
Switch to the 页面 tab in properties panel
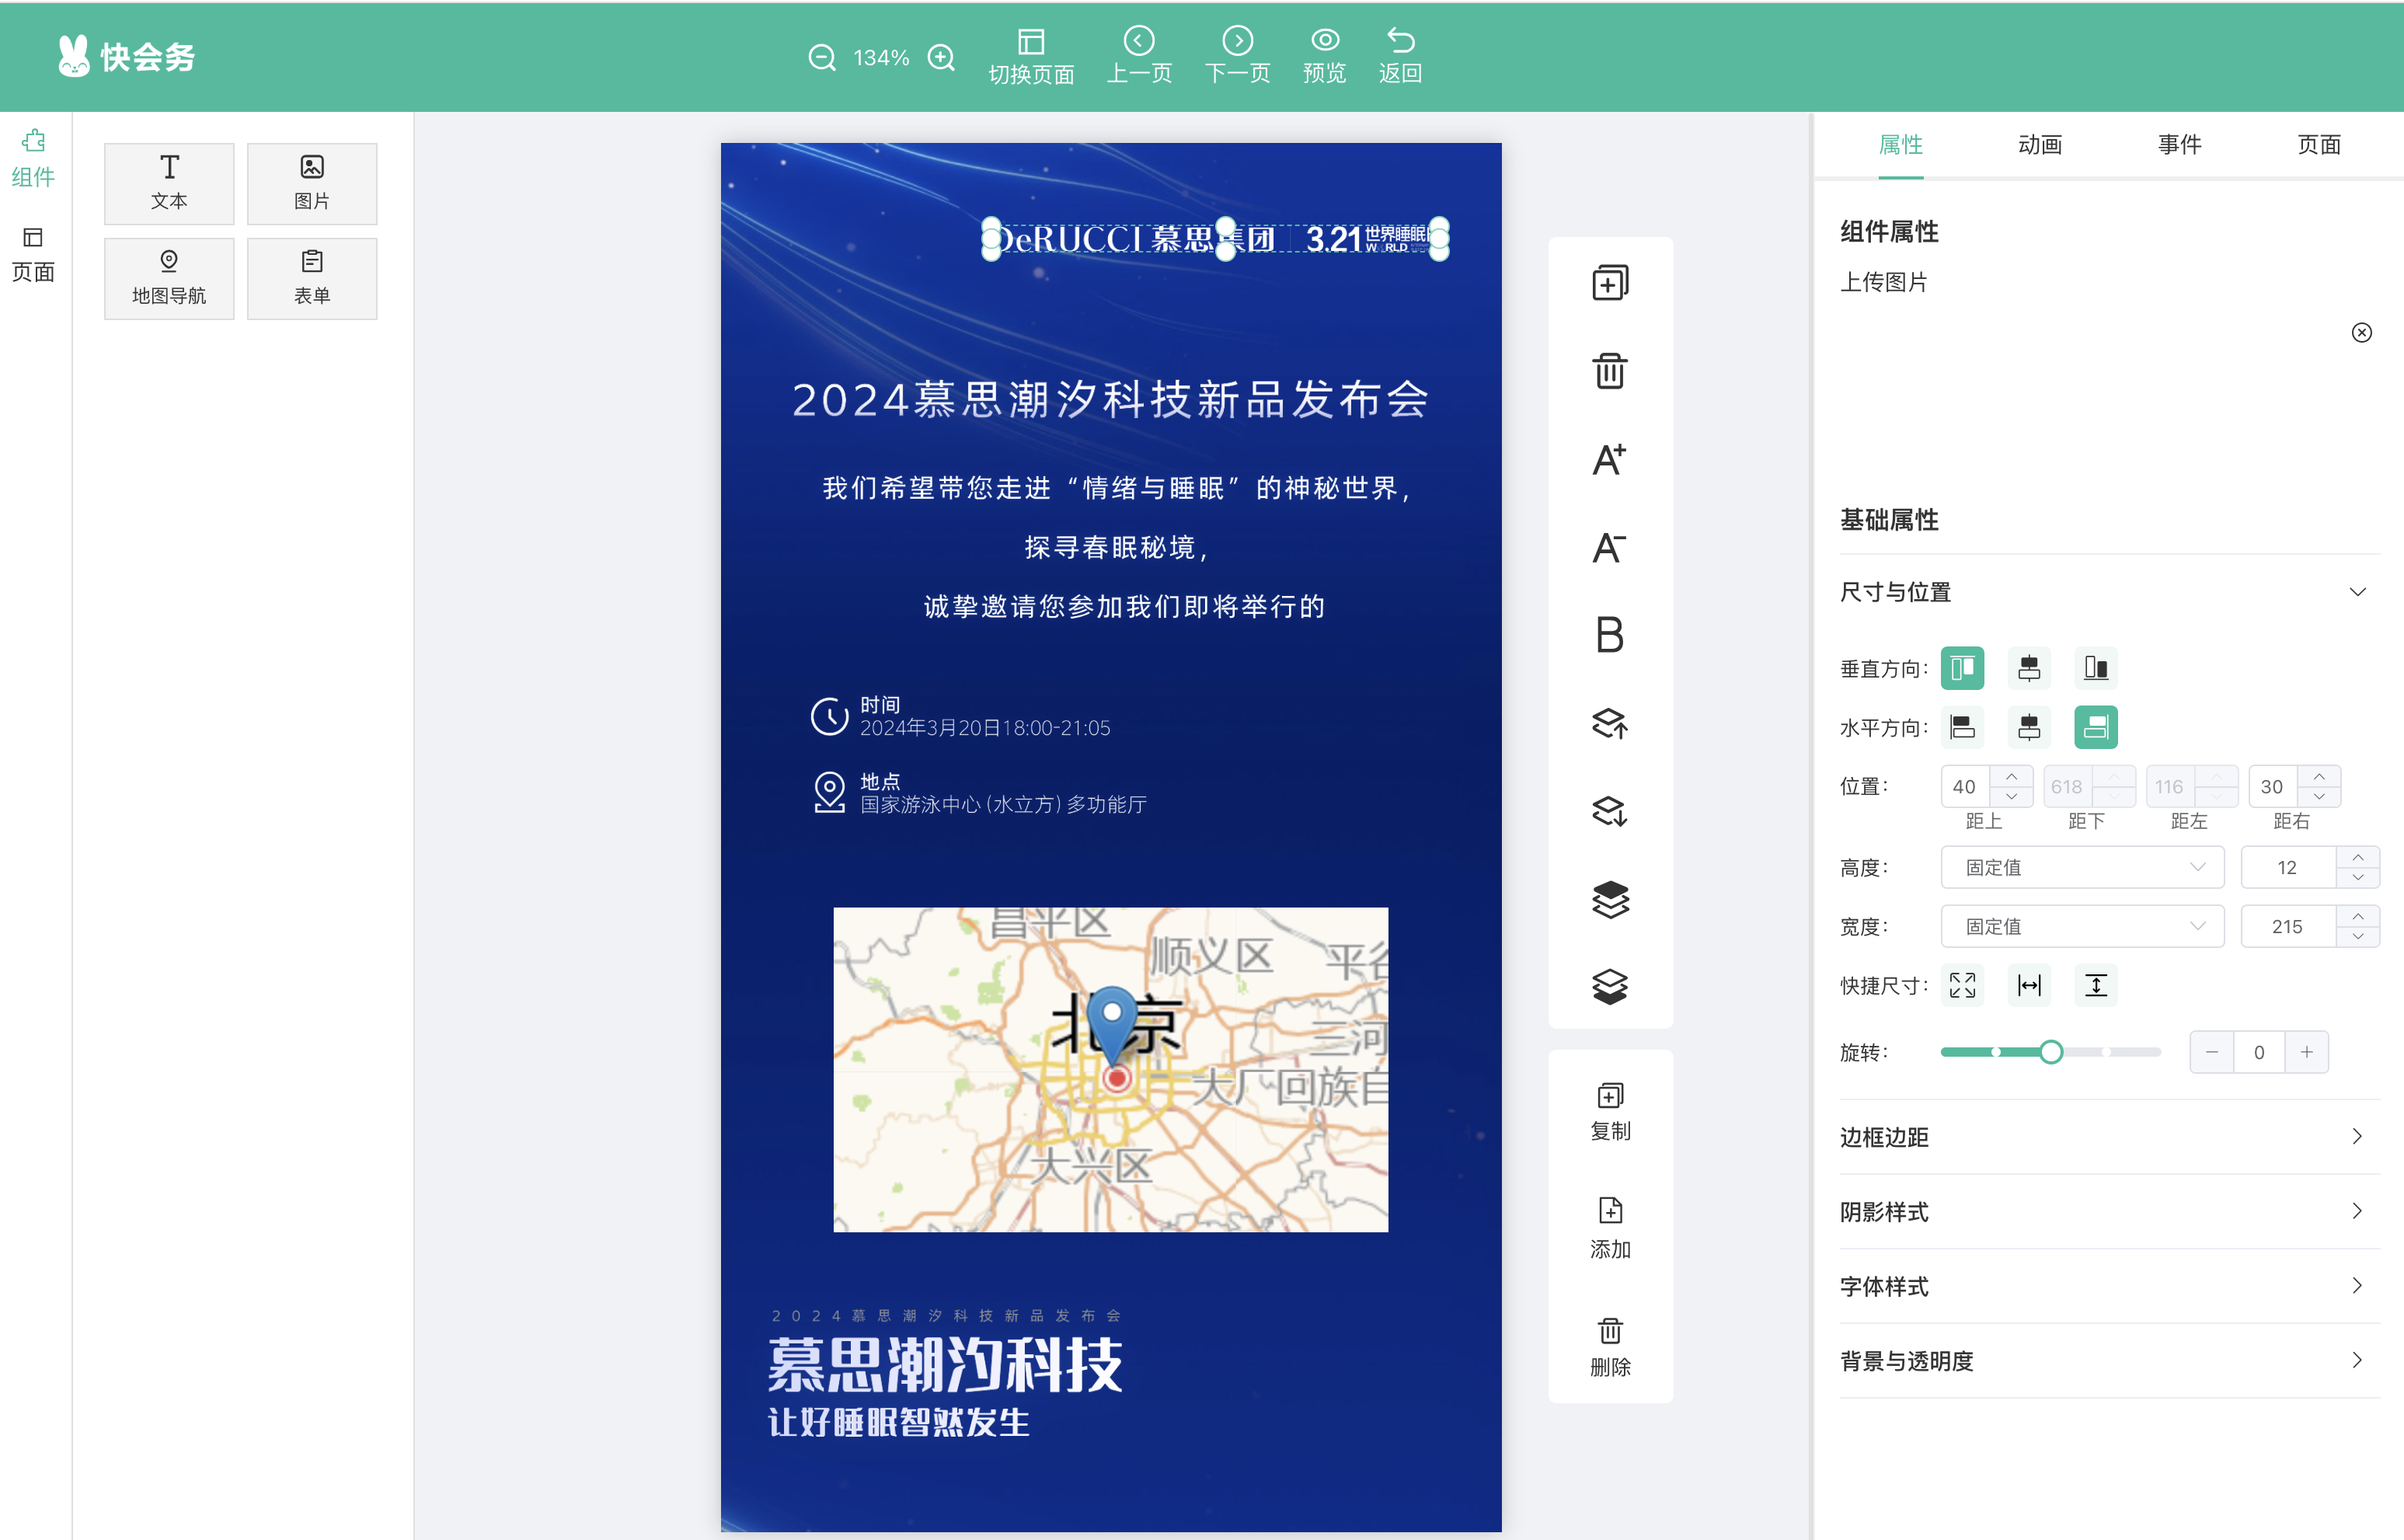(x=2318, y=145)
